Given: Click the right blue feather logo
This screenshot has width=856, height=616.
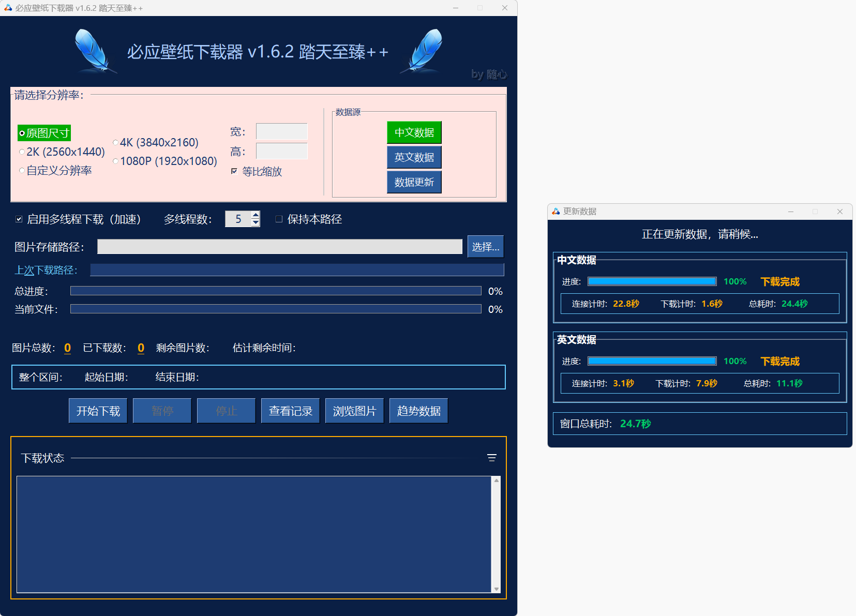Looking at the screenshot, I should (x=424, y=51).
